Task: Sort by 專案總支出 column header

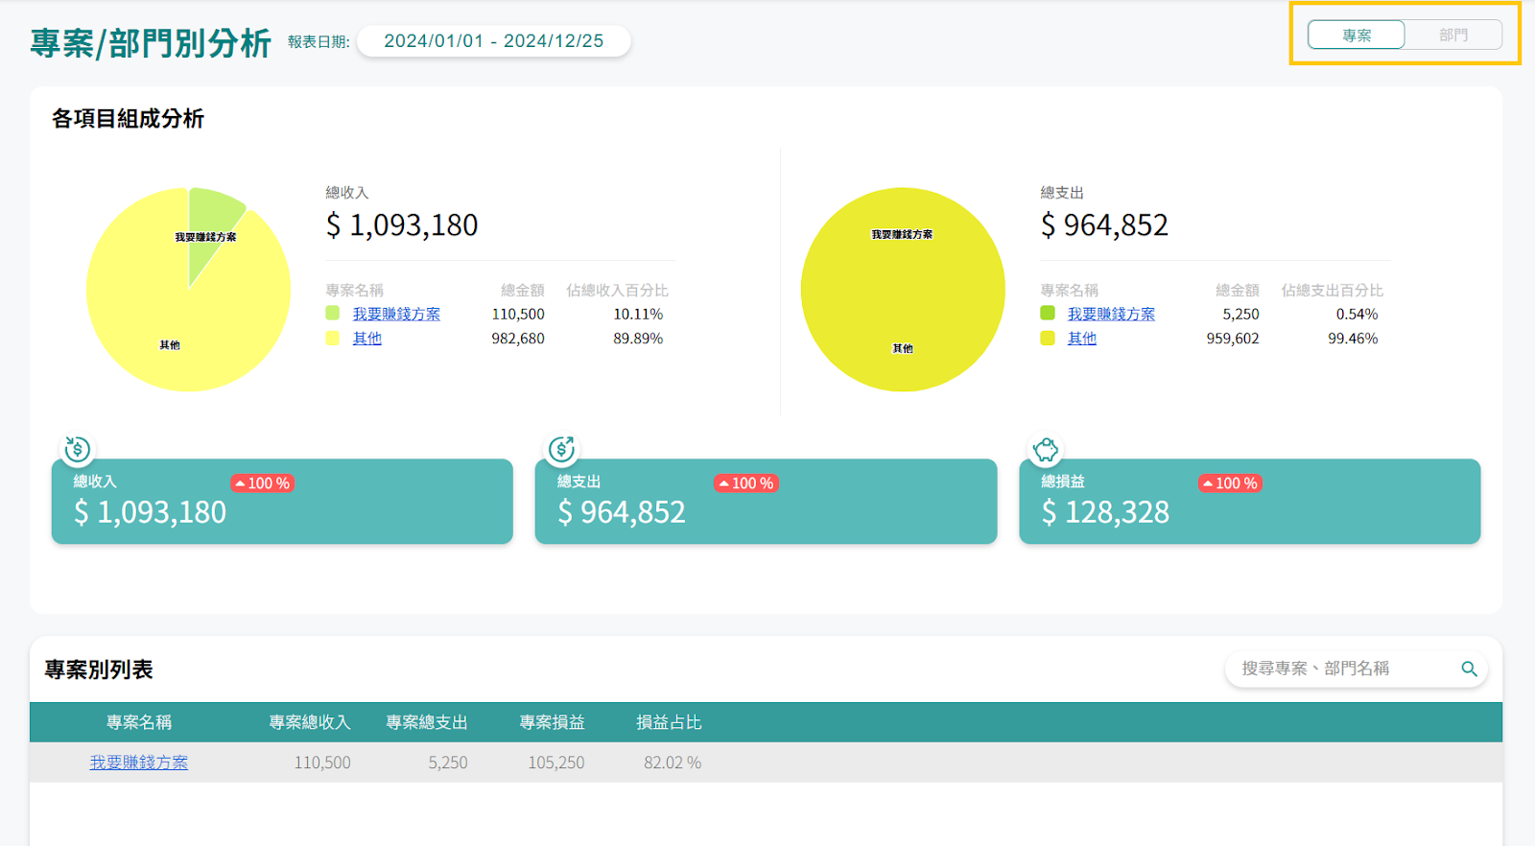Action: pos(427,722)
